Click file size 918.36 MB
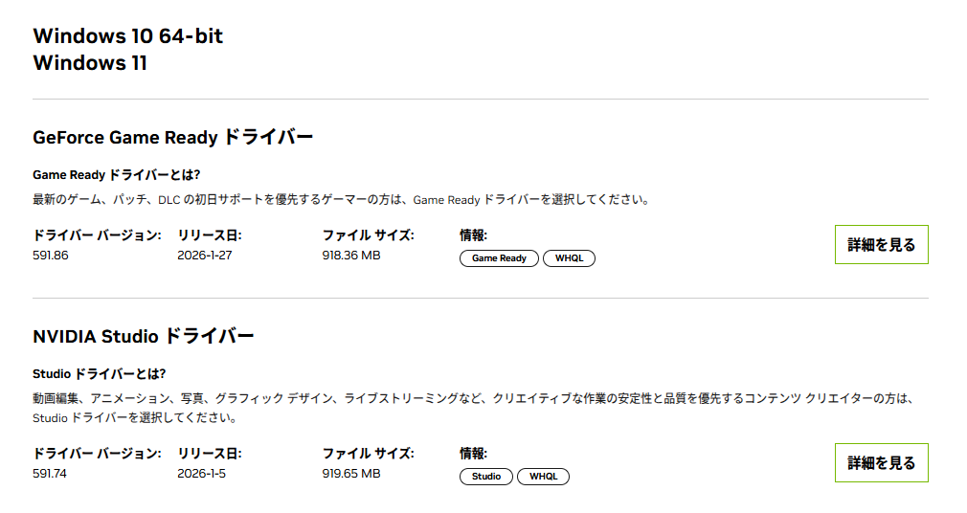Viewport: 967px width, 513px height. click(x=351, y=256)
